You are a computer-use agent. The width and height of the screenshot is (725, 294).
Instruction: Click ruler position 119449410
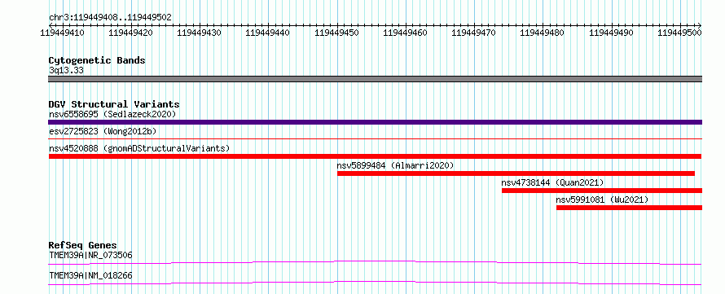[x=62, y=33]
